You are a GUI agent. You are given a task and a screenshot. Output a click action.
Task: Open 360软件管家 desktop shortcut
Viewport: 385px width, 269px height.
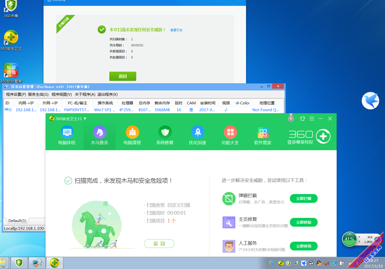point(11,73)
